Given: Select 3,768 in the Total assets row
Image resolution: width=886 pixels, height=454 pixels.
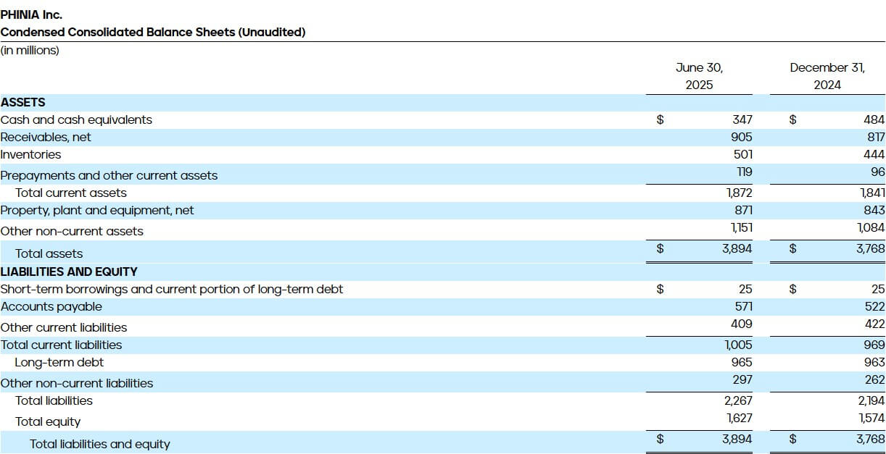Looking at the screenshot, I should (870, 248).
